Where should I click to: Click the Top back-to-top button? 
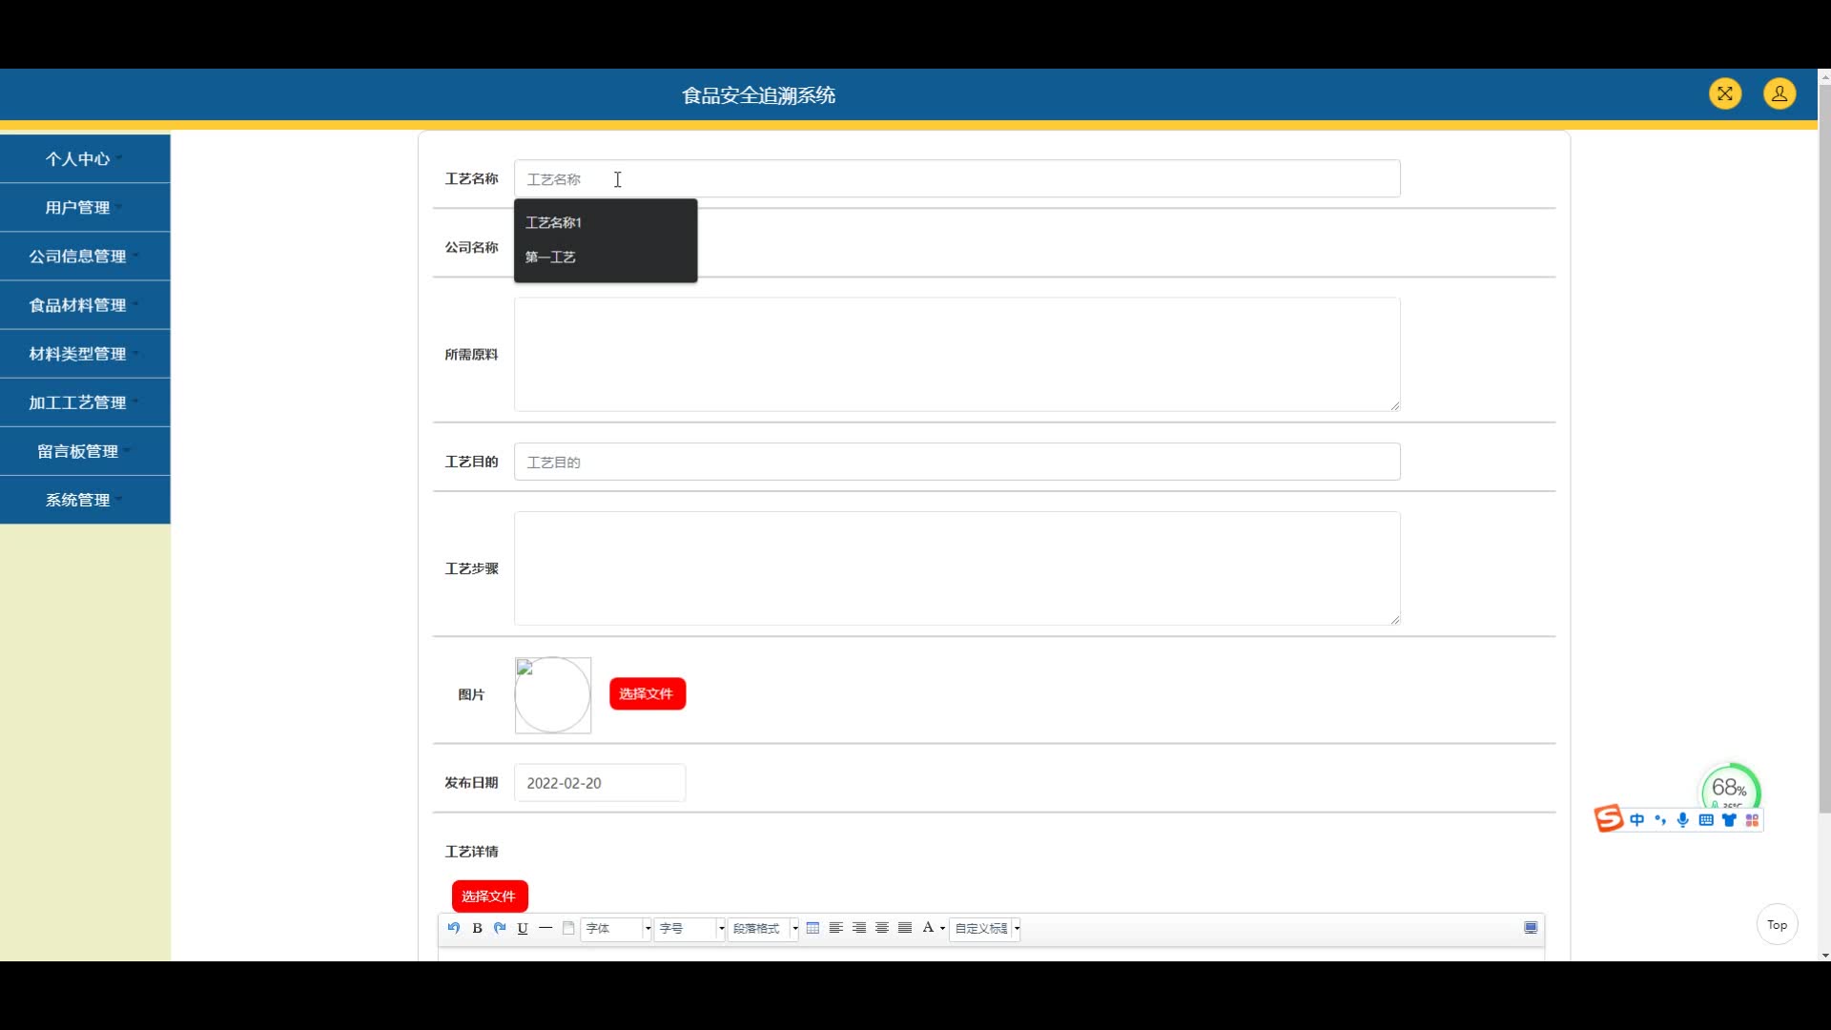coord(1777,924)
